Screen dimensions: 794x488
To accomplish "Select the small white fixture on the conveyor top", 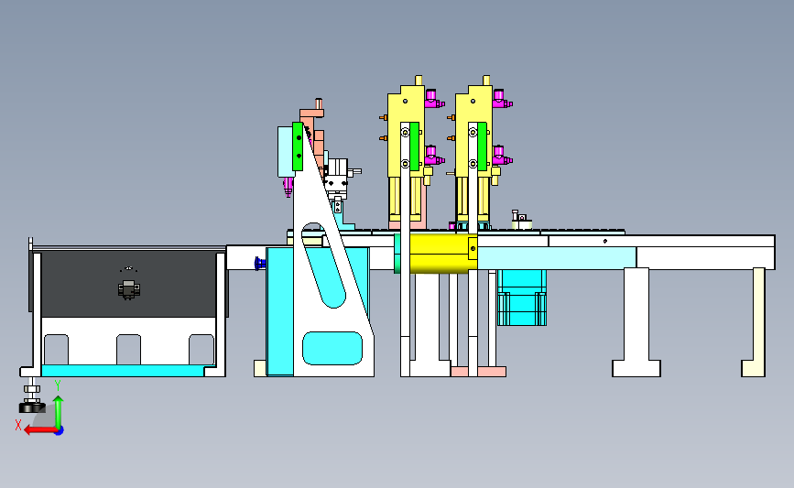I will [521, 221].
